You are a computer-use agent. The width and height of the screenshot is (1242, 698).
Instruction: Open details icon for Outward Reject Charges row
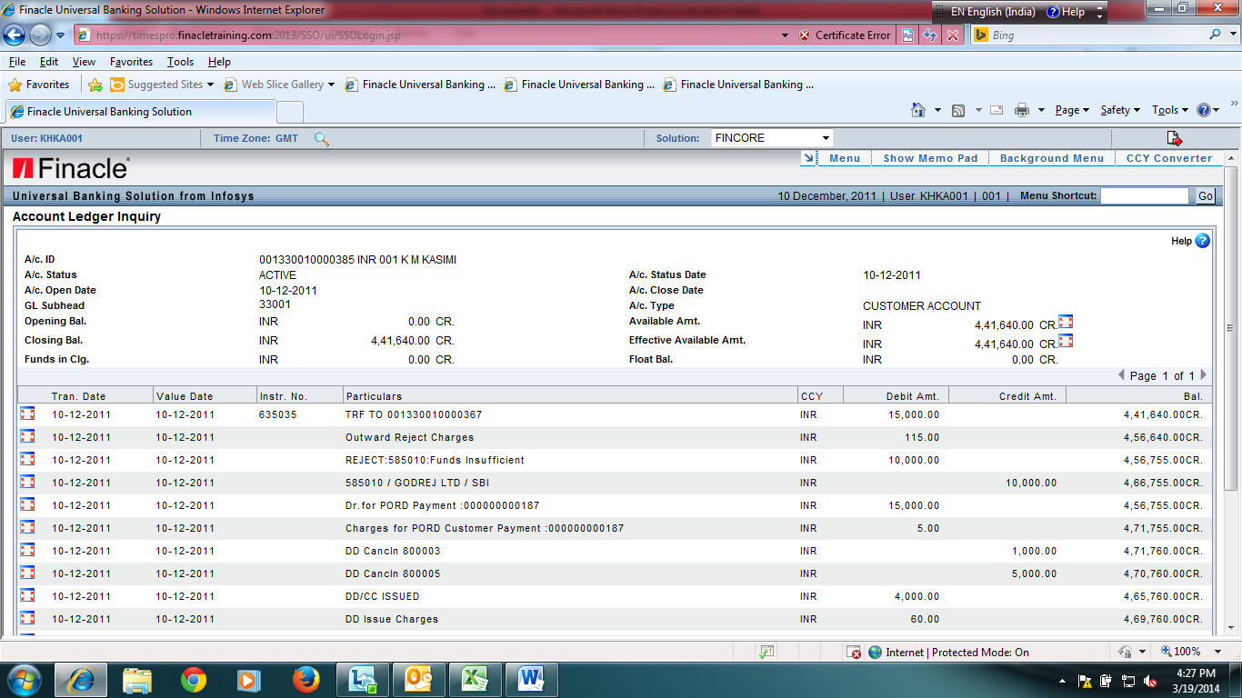pos(27,436)
